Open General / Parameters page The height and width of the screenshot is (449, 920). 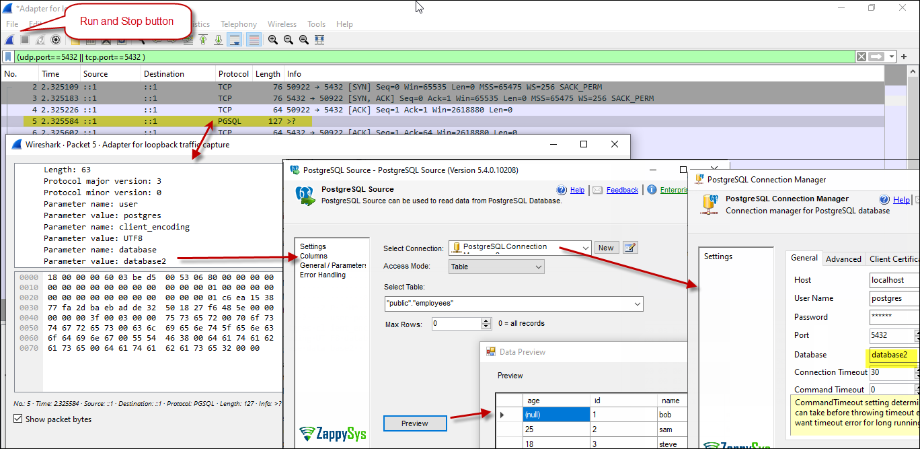coord(333,265)
